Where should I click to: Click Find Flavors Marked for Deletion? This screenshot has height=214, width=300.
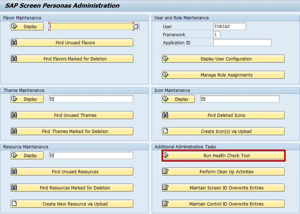pyautogui.click(x=72, y=59)
